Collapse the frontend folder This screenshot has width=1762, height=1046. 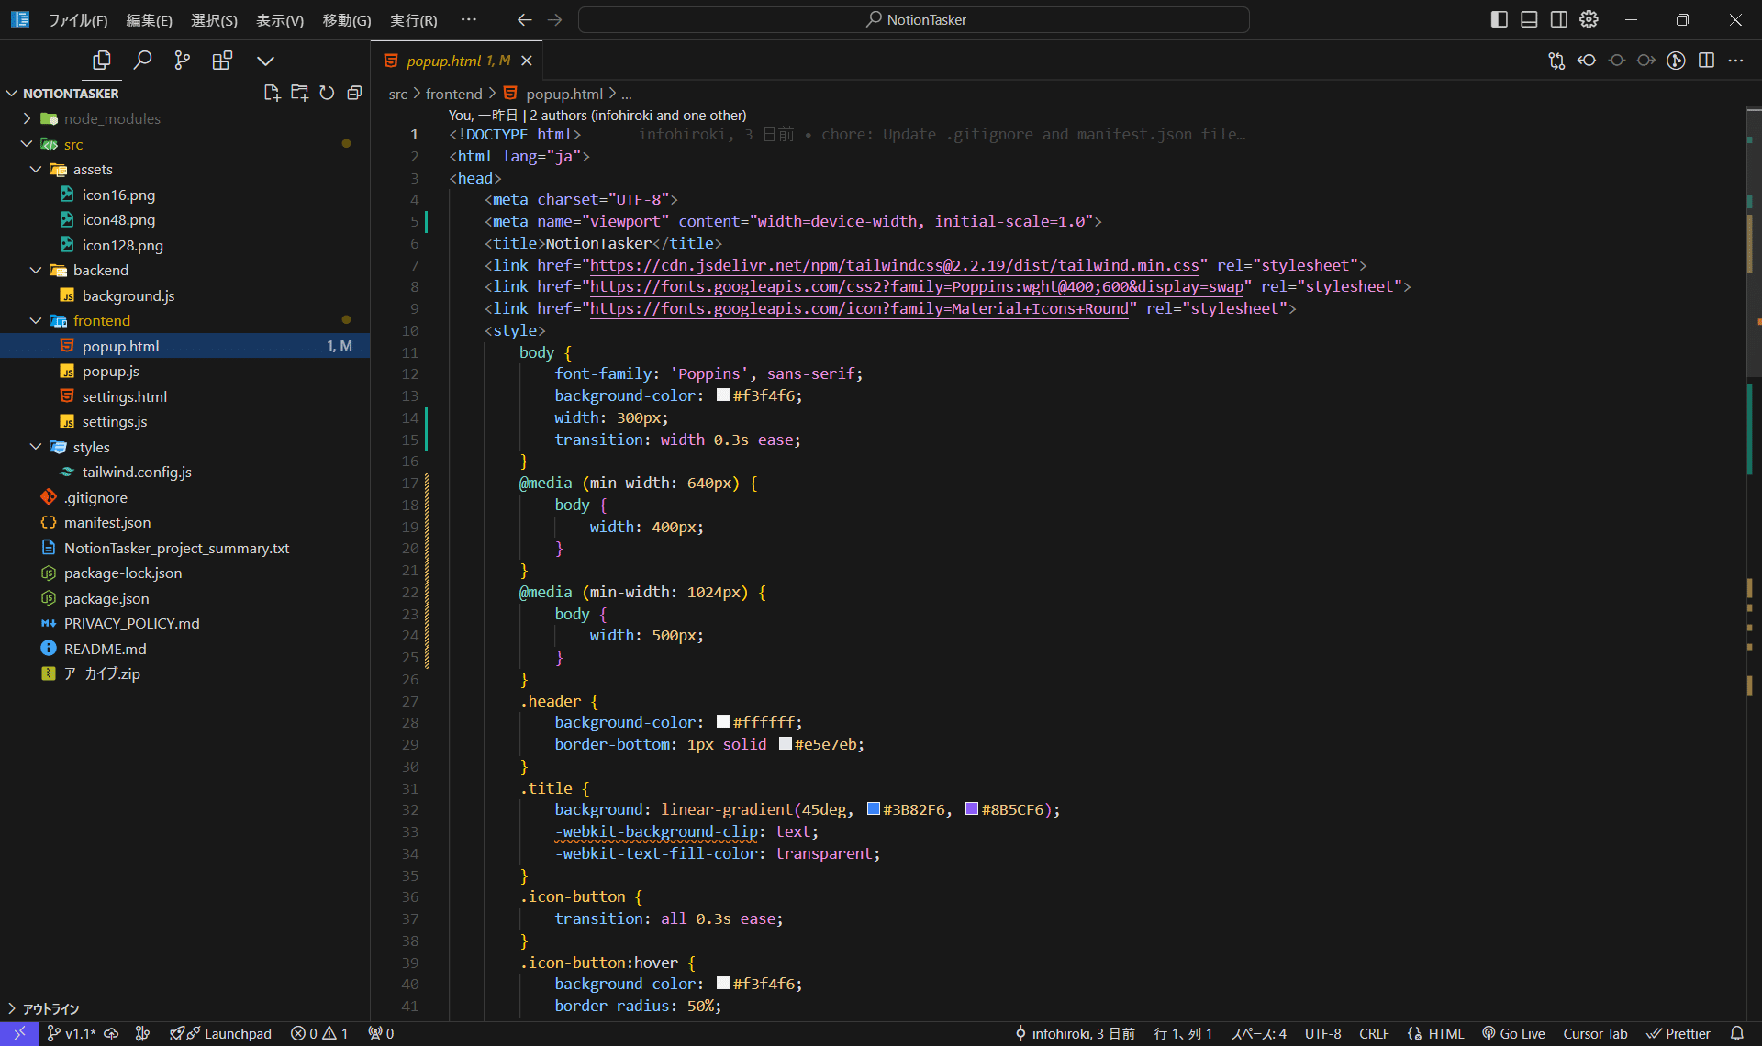(x=36, y=320)
